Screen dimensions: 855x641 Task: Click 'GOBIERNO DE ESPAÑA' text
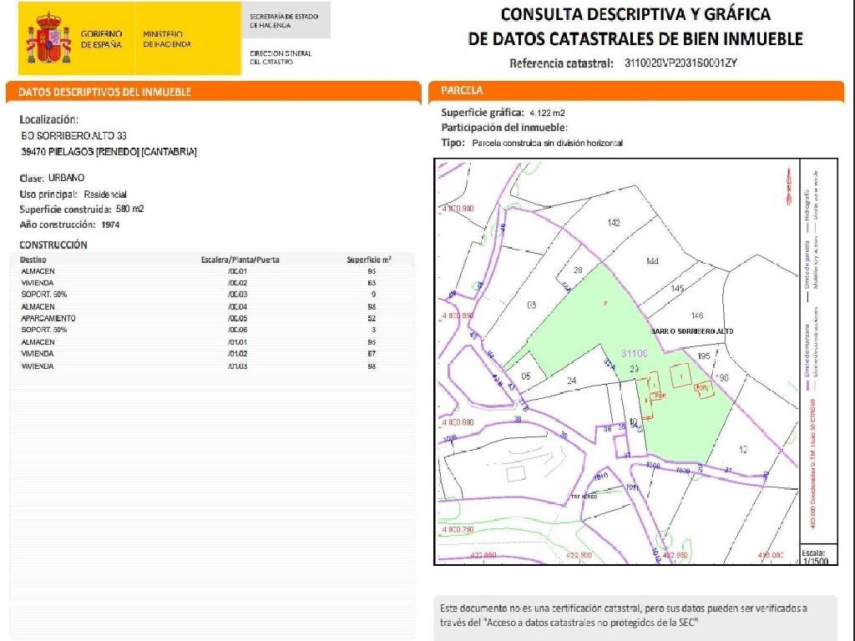pyautogui.click(x=101, y=39)
